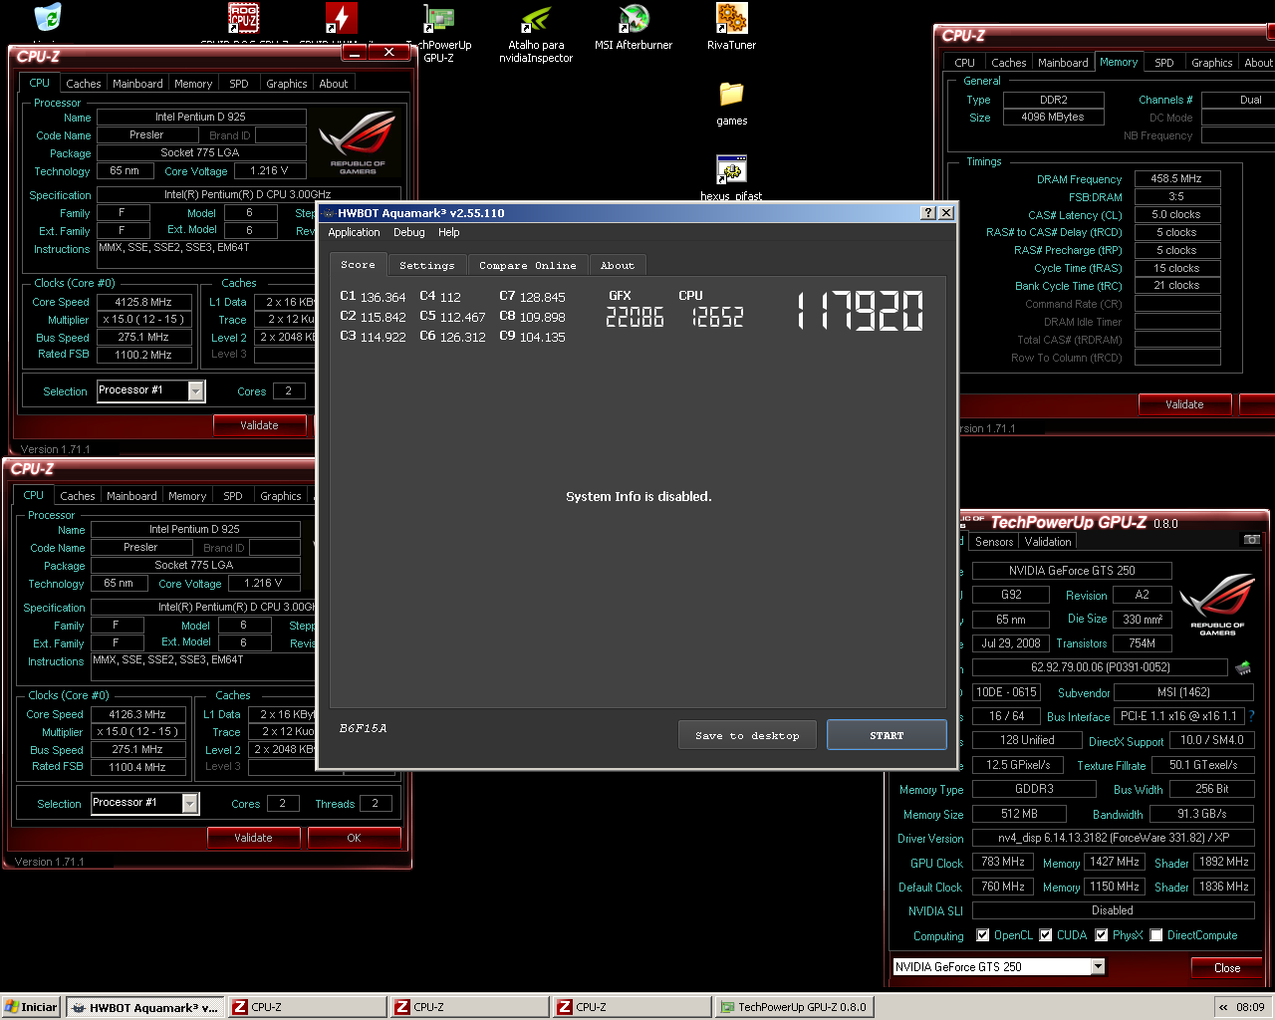Open Aquamark Help menu

click(x=449, y=232)
